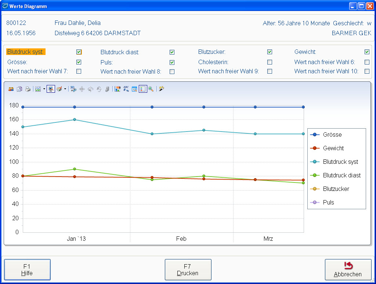
Task: Maximize the Werte Diagramm window
Action: pos(361,6)
